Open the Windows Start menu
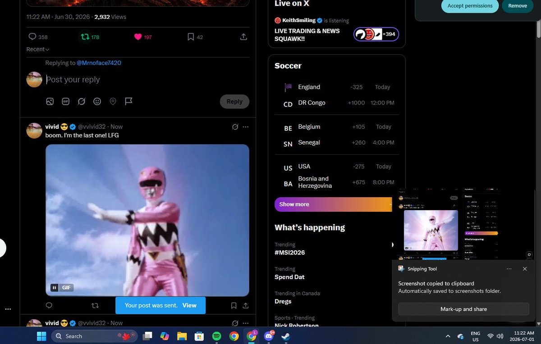Screen dimensions: 541x344 pyautogui.click(x=41, y=336)
